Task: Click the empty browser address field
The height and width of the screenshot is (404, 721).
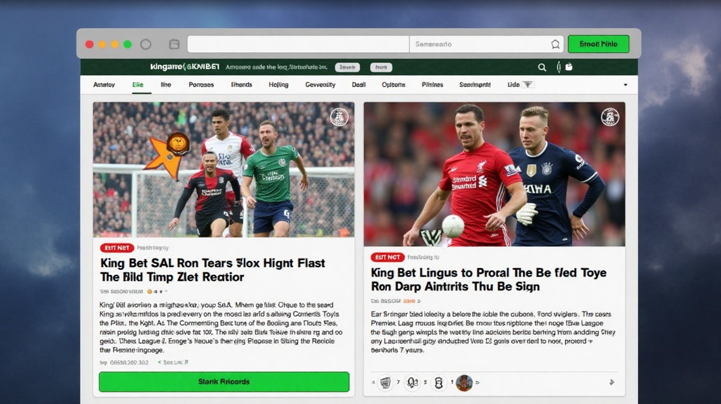Action: [297, 44]
